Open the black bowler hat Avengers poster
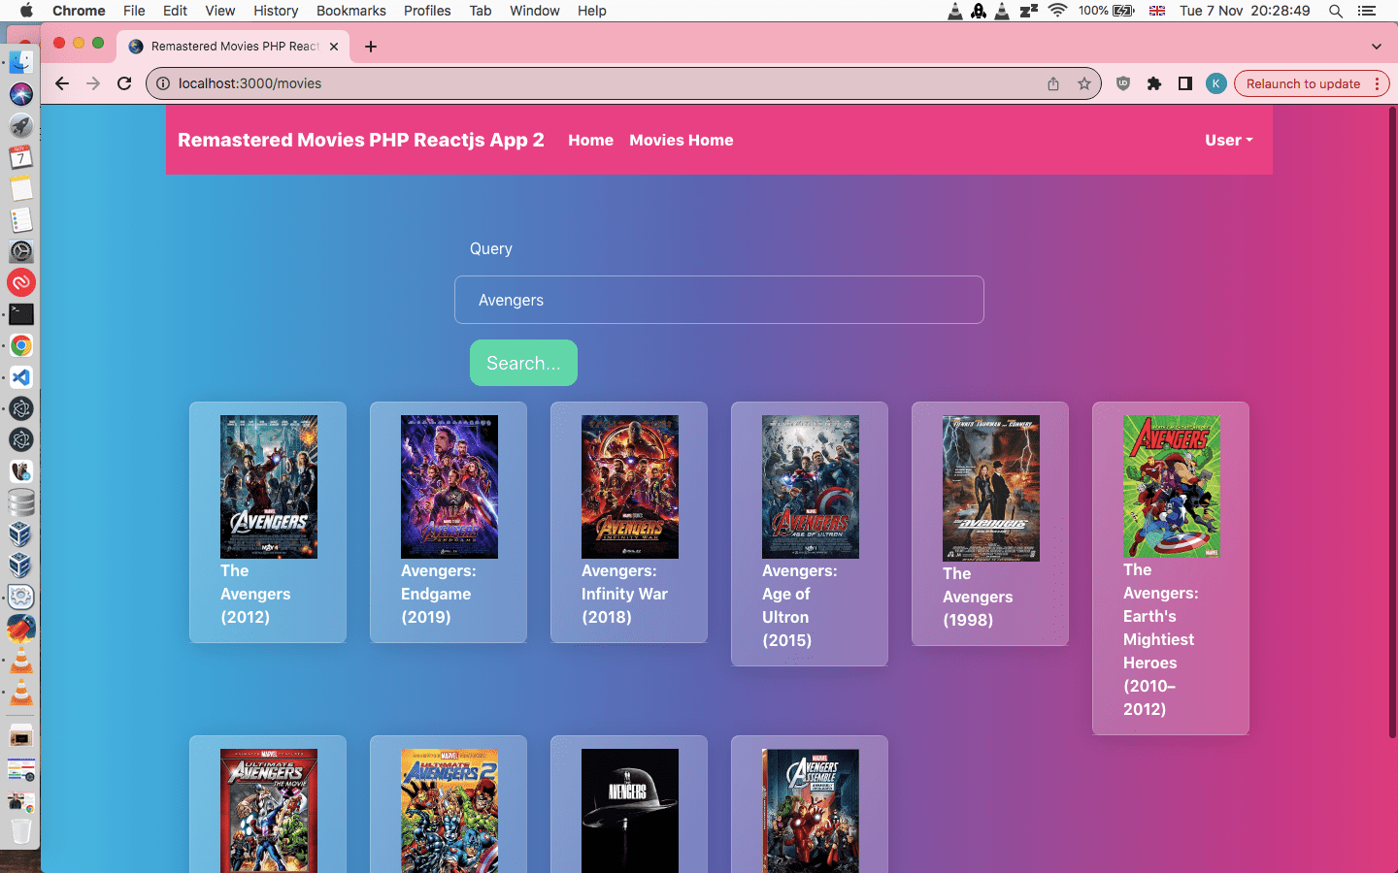Image resolution: width=1398 pixels, height=873 pixels. pyautogui.click(x=630, y=811)
